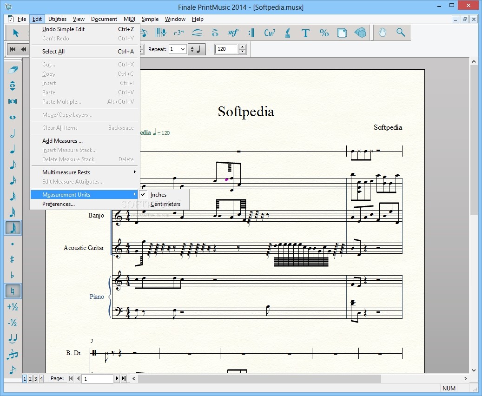The image size is (482, 396).
Task: Choose the double whole note duration
Action: [13, 101]
